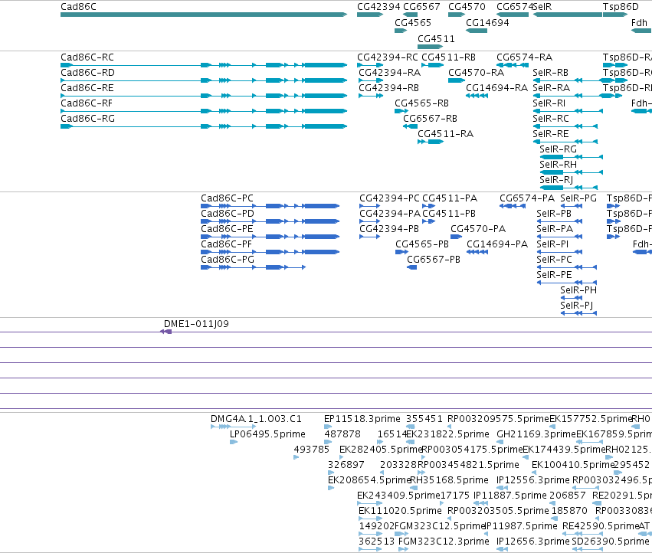Open the SelR-RJ transcript label
Image resolution: width=652 pixels, height=553 pixels.
(556, 180)
